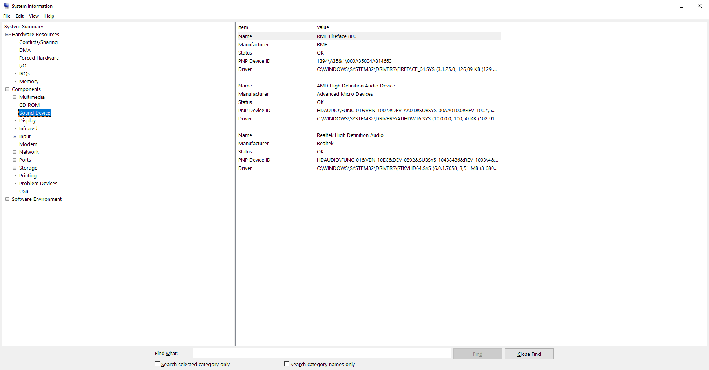The width and height of the screenshot is (709, 370).
Task: Expand the Input tree node
Action: (15, 136)
